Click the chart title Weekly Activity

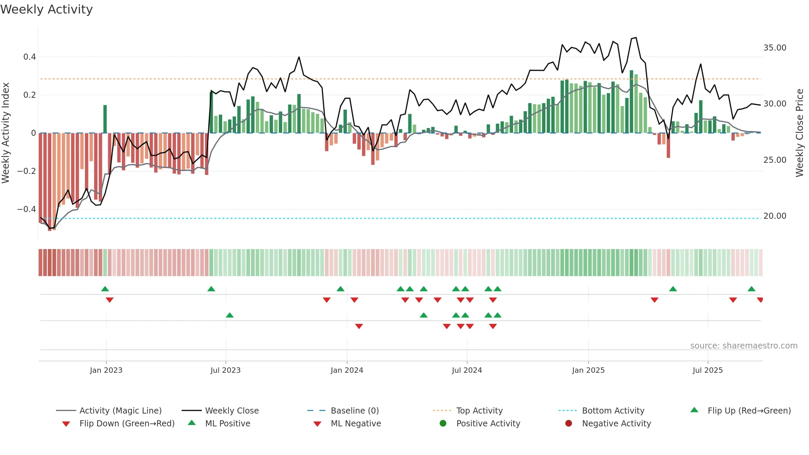47,9
